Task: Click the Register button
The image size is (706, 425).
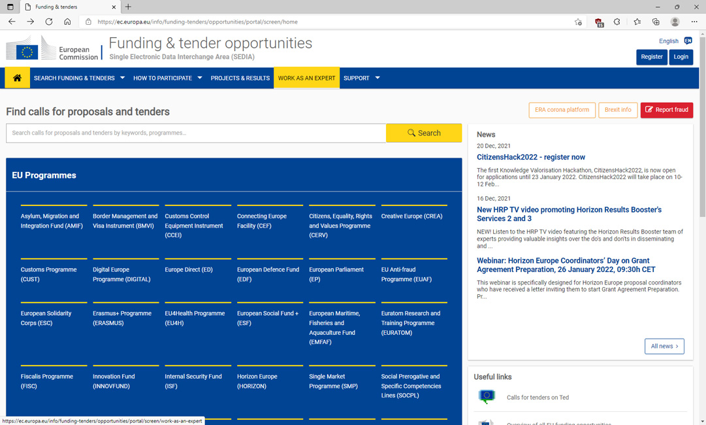Action: 652,57
